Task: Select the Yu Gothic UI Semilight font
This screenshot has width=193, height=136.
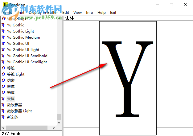Action: [x=27, y=62]
